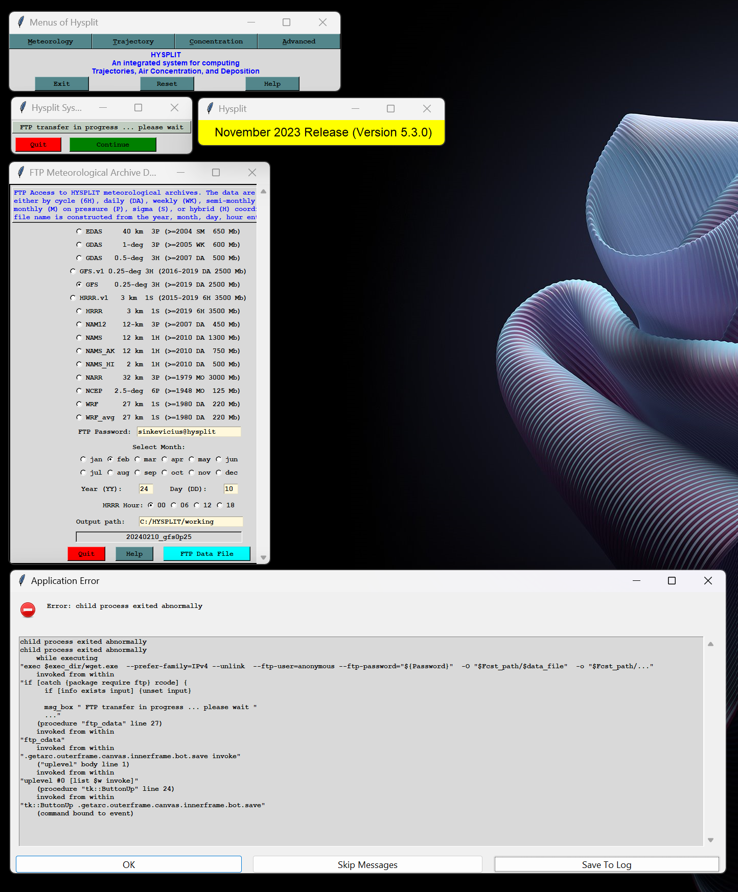Close the FTP Meteorological Archive window
Image resolution: width=738 pixels, height=892 pixels.
[252, 172]
